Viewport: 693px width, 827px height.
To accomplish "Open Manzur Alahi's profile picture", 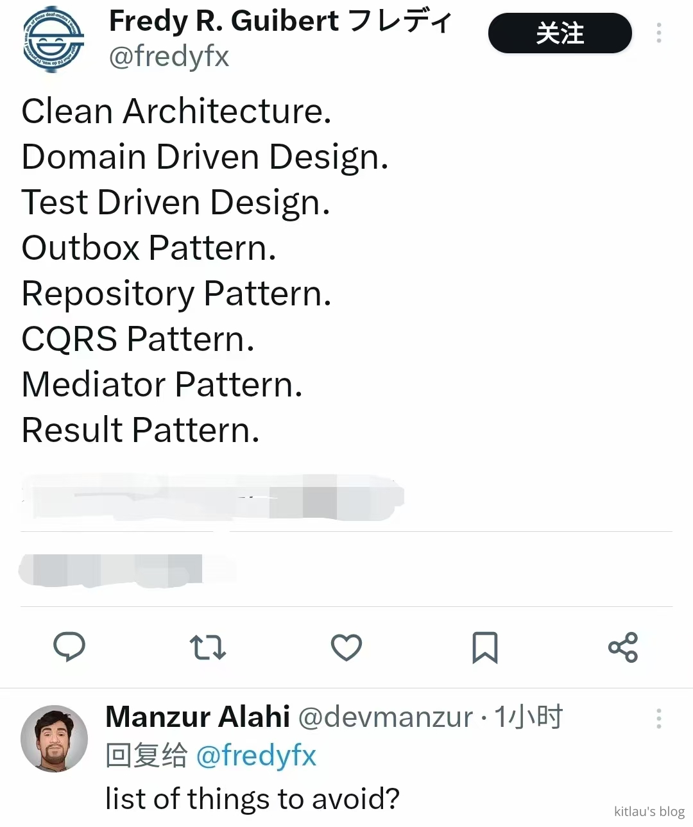I will click(54, 738).
